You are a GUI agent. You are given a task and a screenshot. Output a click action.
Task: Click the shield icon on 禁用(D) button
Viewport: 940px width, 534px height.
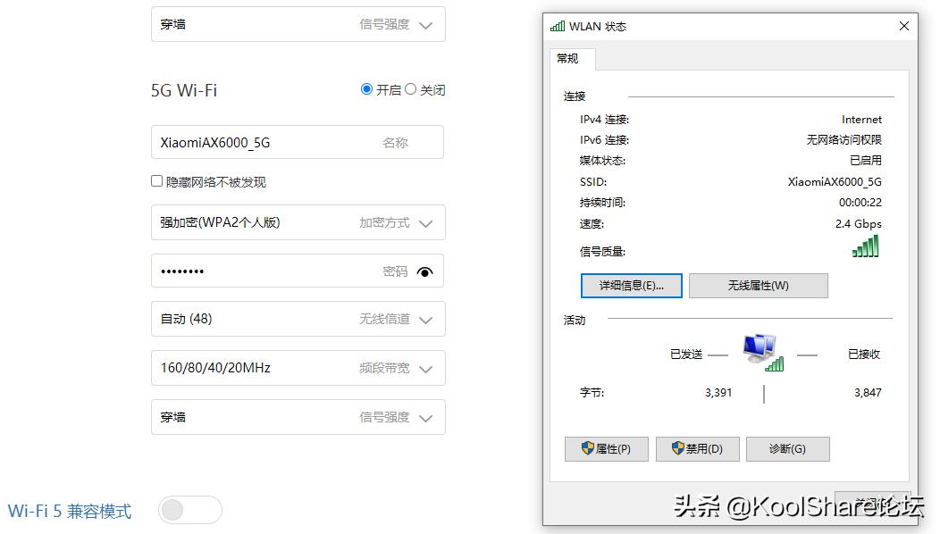tap(679, 449)
